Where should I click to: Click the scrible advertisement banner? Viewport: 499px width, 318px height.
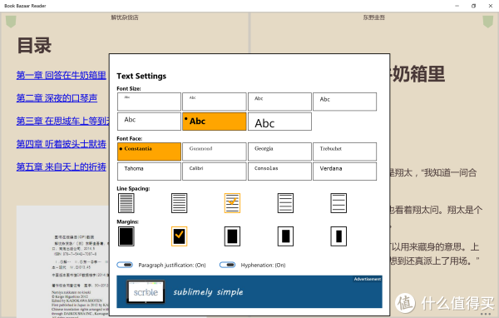click(249, 291)
